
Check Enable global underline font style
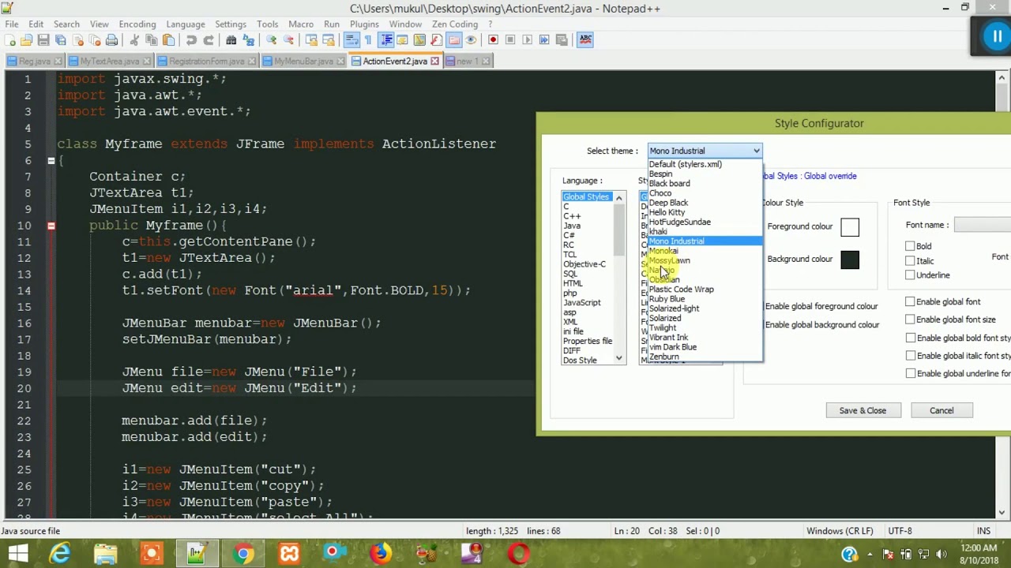click(910, 373)
